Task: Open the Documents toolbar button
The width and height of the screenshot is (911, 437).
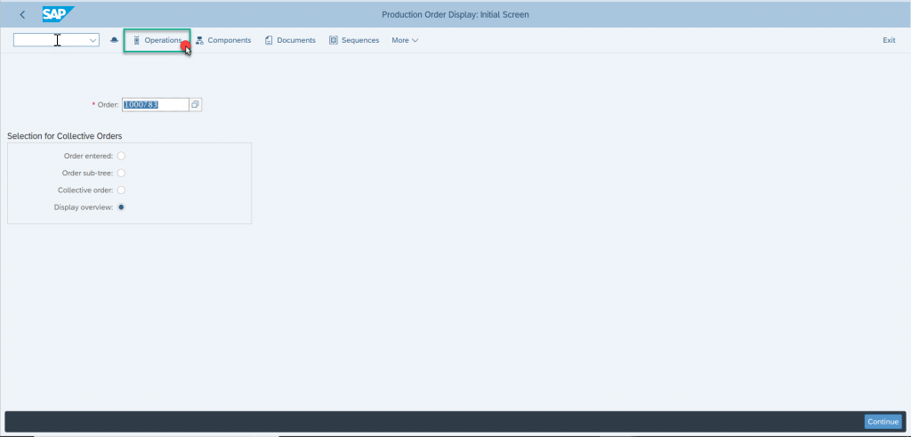Action: pos(290,40)
